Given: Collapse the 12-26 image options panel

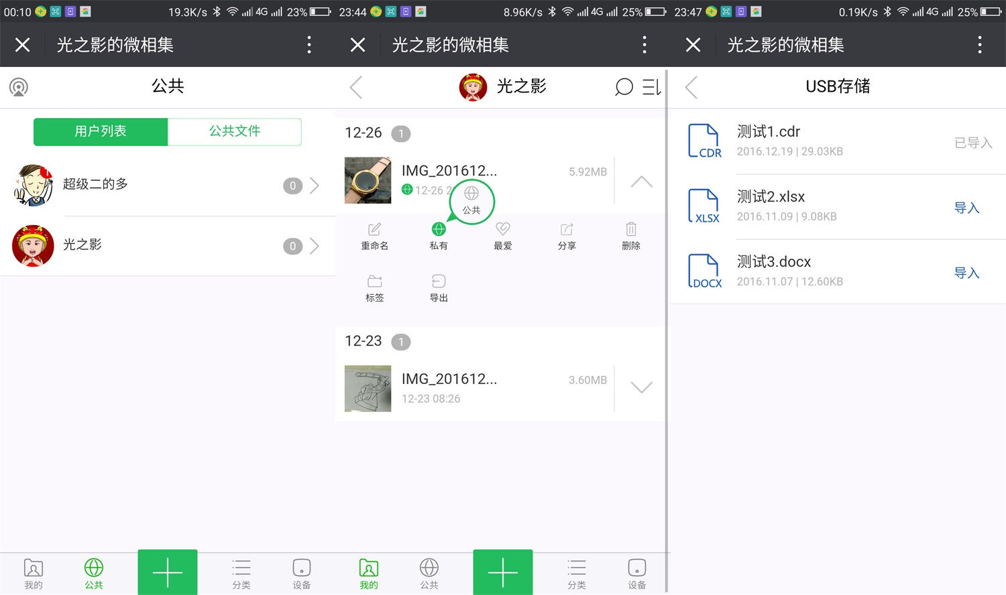Looking at the screenshot, I should (641, 182).
